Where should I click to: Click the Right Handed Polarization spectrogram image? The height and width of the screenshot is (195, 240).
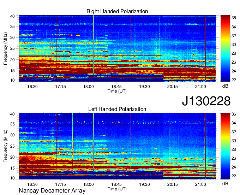tap(117, 48)
